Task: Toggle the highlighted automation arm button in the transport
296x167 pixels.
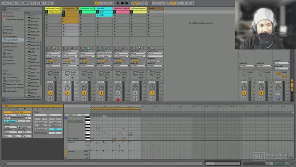Action: 136,3
